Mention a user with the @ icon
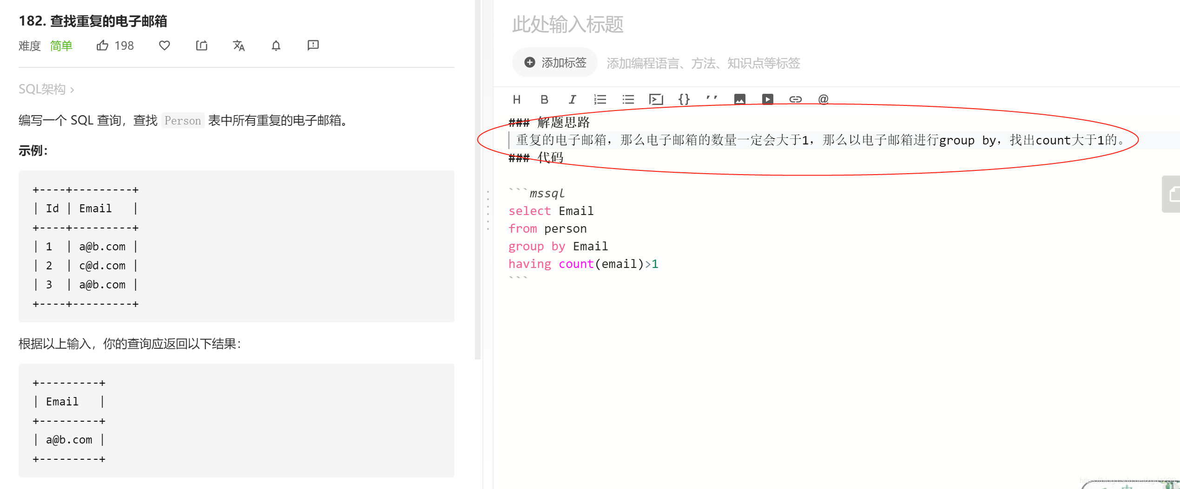Screen dimensions: 1180x489 coord(823,99)
